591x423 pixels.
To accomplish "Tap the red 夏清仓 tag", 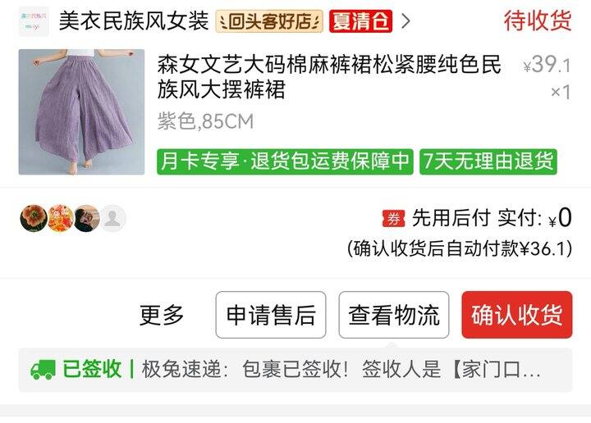I will click(360, 21).
